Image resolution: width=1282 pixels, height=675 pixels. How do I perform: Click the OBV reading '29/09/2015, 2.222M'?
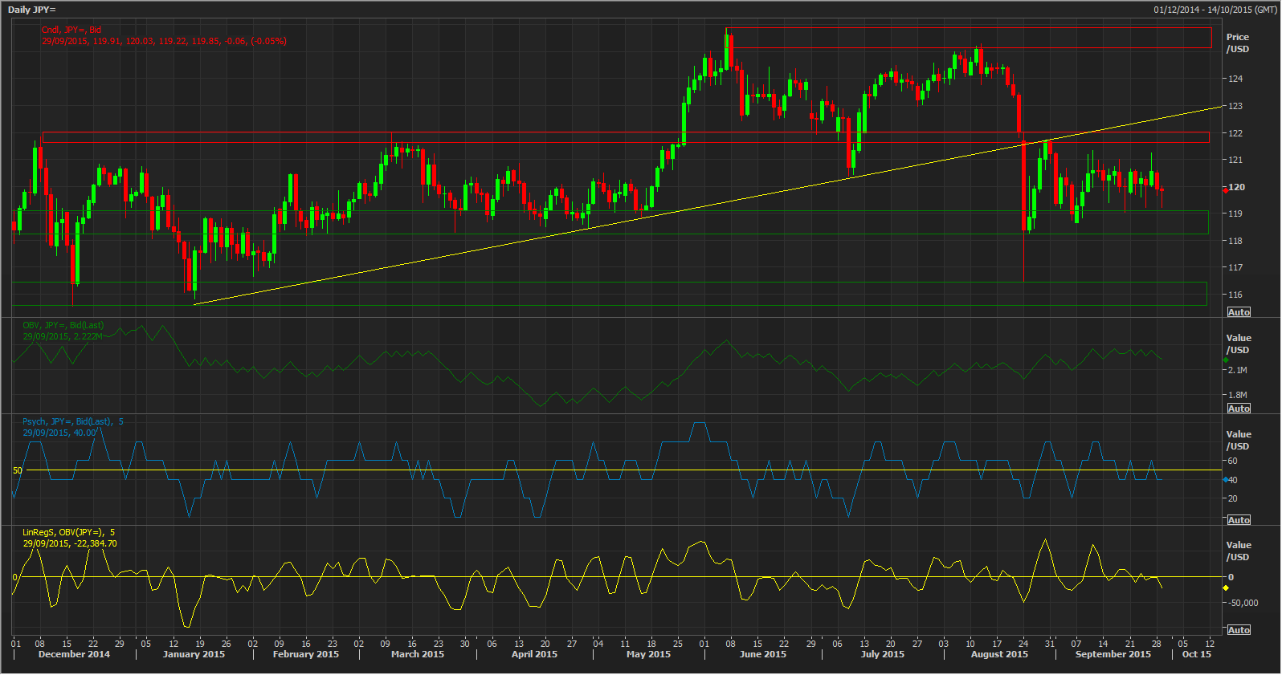click(x=63, y=336)
